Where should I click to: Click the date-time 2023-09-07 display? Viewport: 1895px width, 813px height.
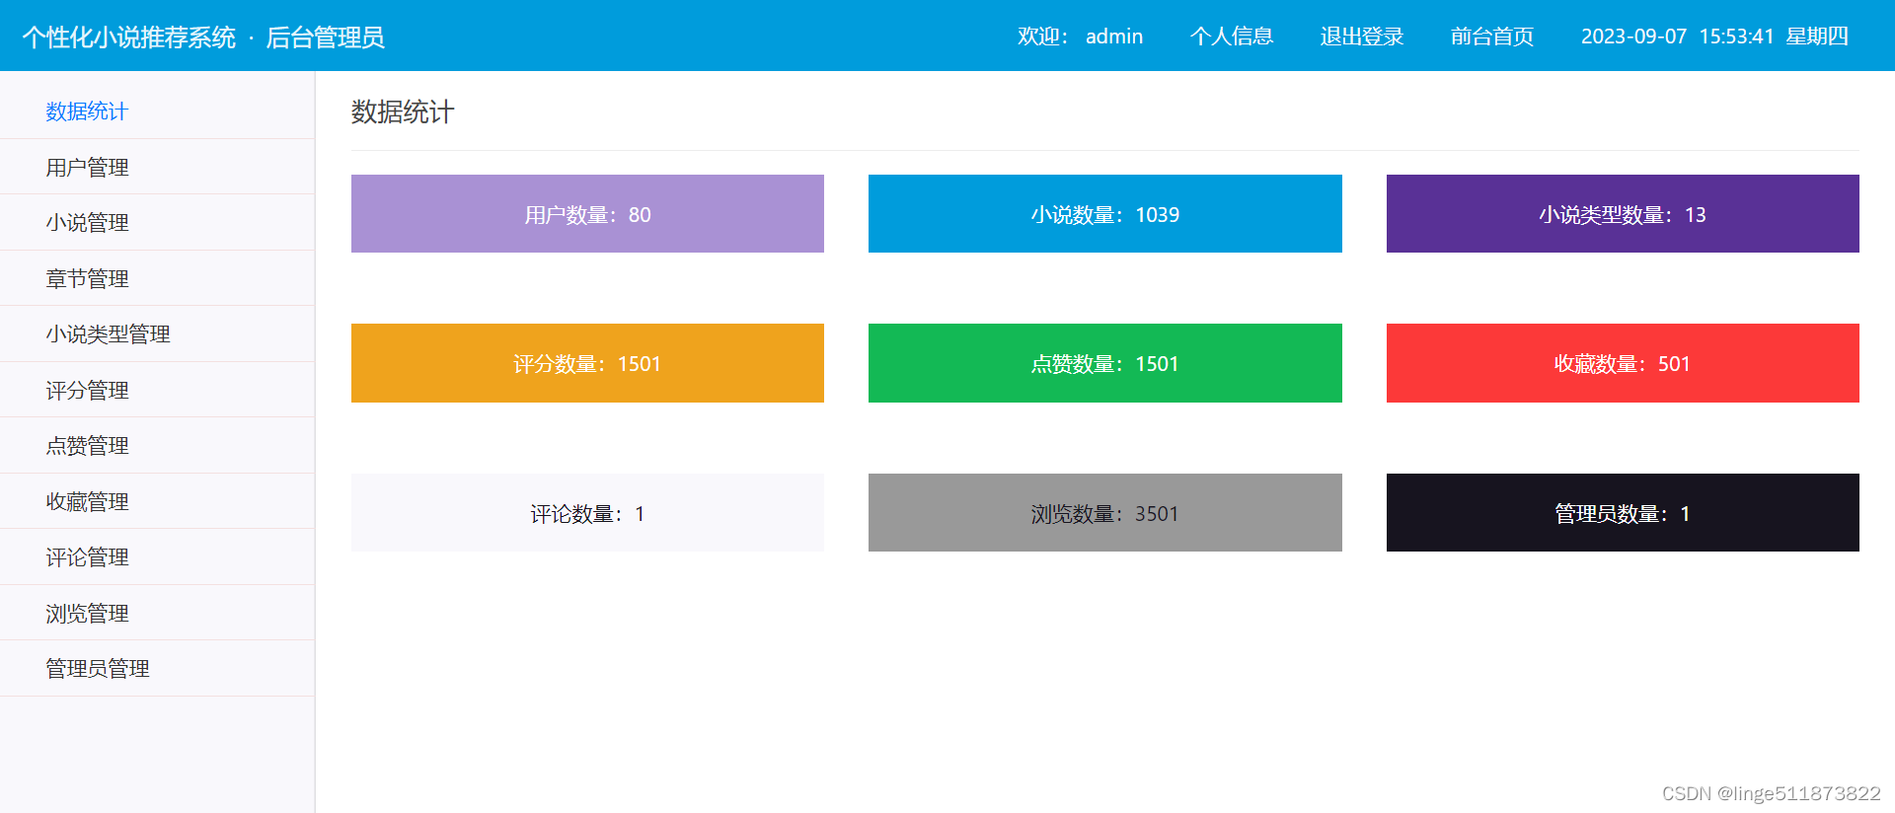[1714, 37]
